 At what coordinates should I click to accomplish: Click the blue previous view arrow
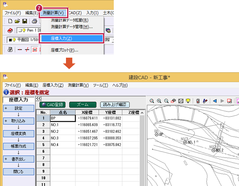pos(215,101)
